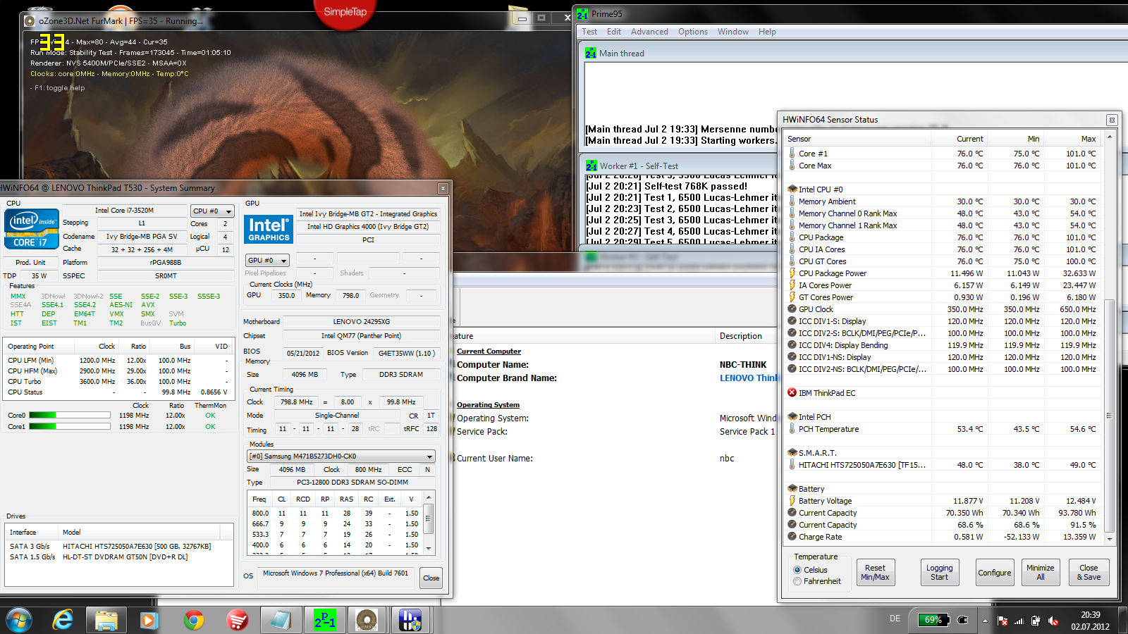
Task: Open the Action Center flag icon
Action: pos(1003,621)
